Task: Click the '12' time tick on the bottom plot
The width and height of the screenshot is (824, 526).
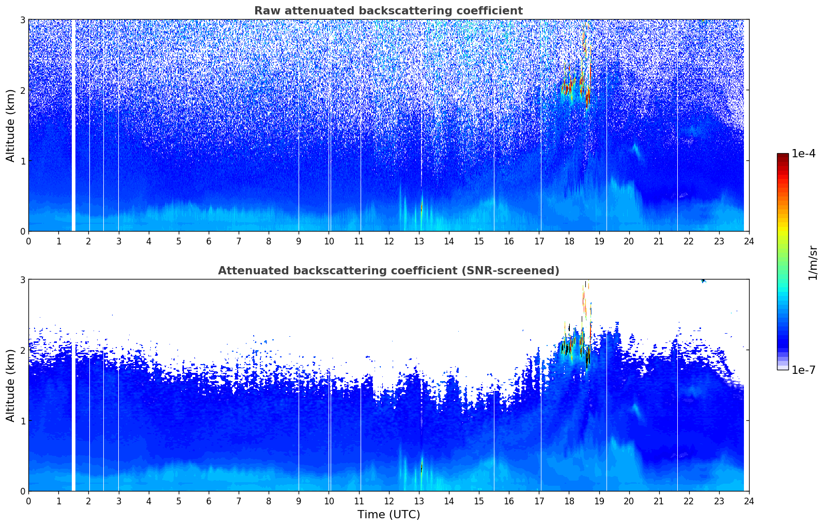Action: (389, 501)
